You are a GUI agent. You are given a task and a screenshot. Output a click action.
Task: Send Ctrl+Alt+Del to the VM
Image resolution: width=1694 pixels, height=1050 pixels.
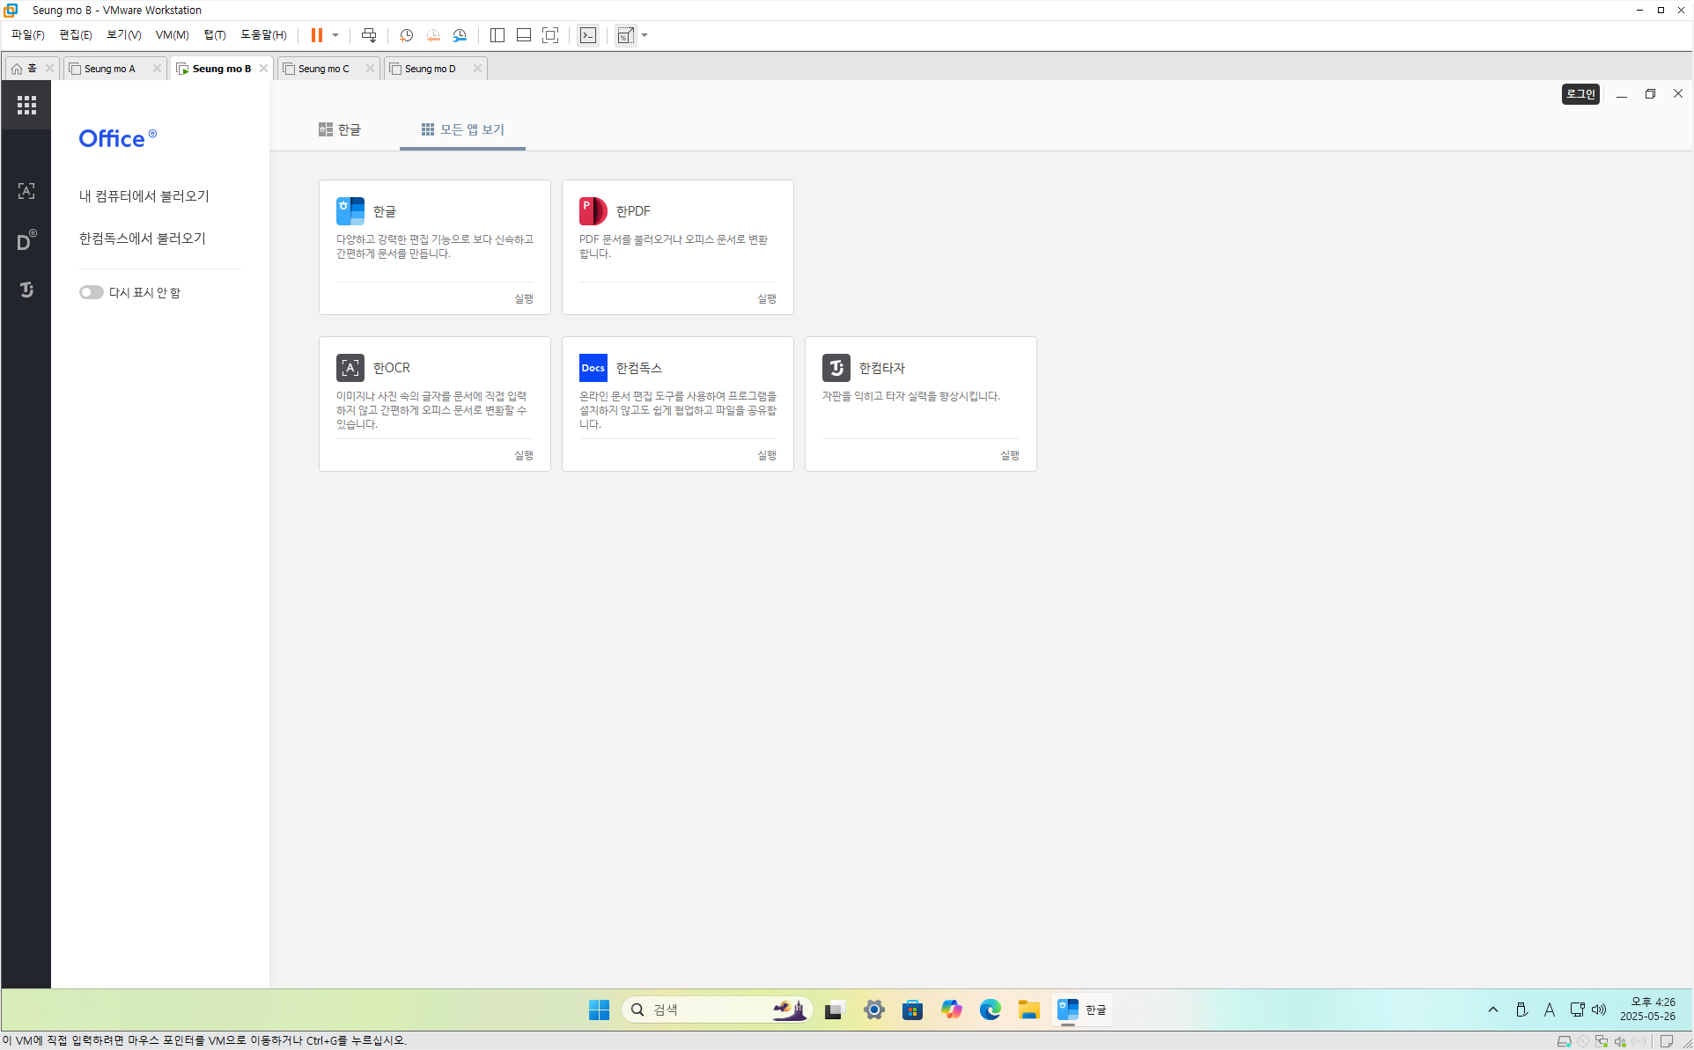click(369, 35)
